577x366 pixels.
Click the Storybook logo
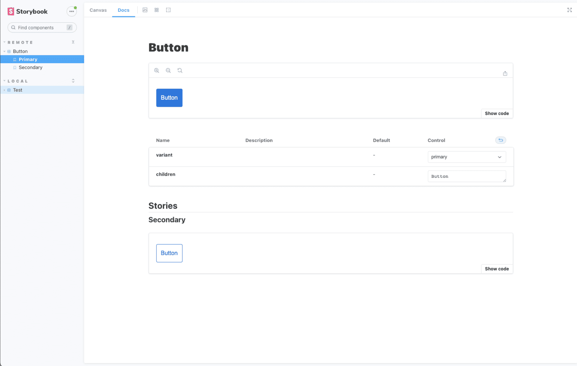click(27, 11)
